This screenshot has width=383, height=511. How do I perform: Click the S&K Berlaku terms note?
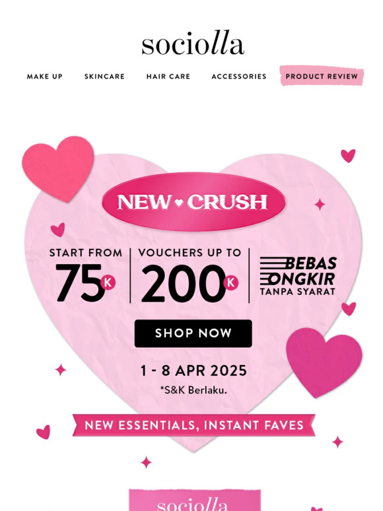pyautogui.click(x=193, y=390)
